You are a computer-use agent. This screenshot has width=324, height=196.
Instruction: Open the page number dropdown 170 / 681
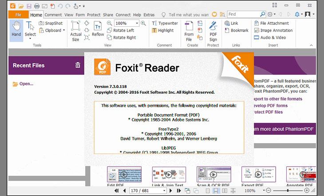click(164, 191)
